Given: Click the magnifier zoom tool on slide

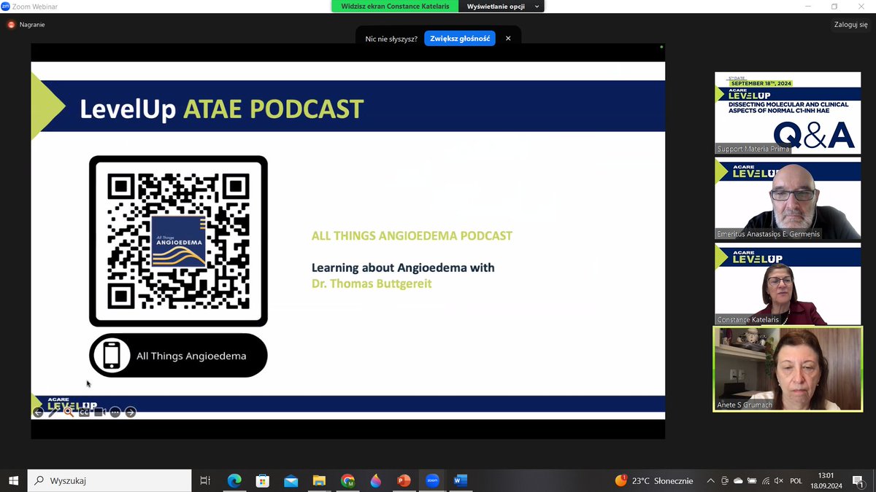Looking at the screenshot, I should pos(69,413).
